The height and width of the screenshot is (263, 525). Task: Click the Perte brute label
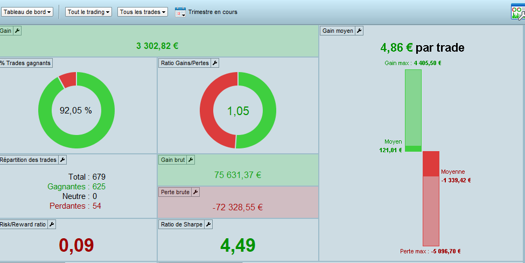(x=175, y=193)
